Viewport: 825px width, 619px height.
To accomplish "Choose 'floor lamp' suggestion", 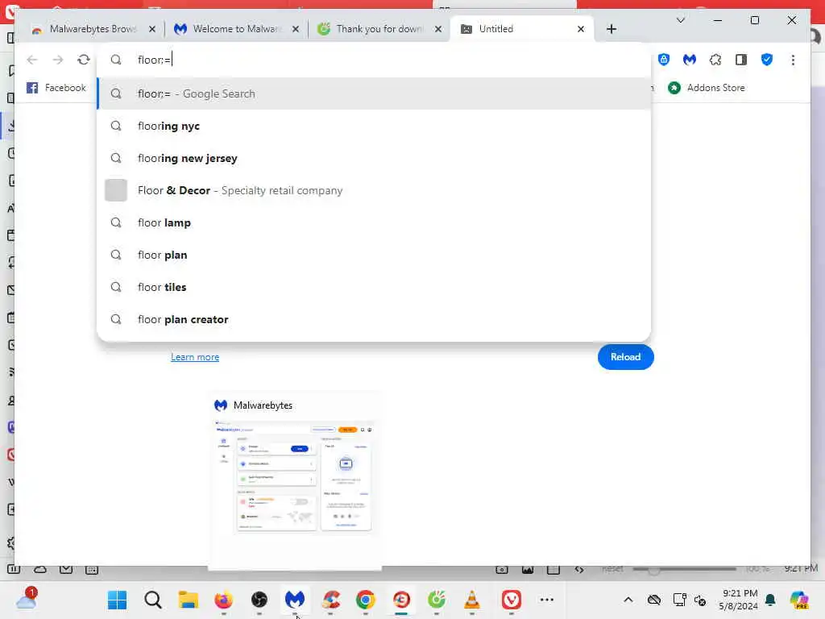I will 374,222.
